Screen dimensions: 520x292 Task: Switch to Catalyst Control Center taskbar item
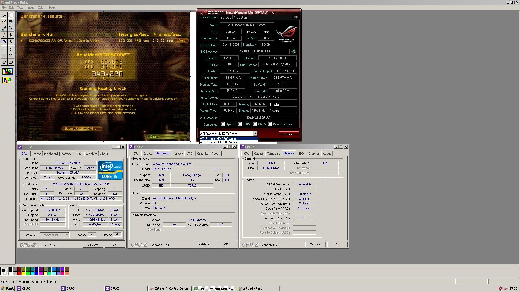click(170, 288)
